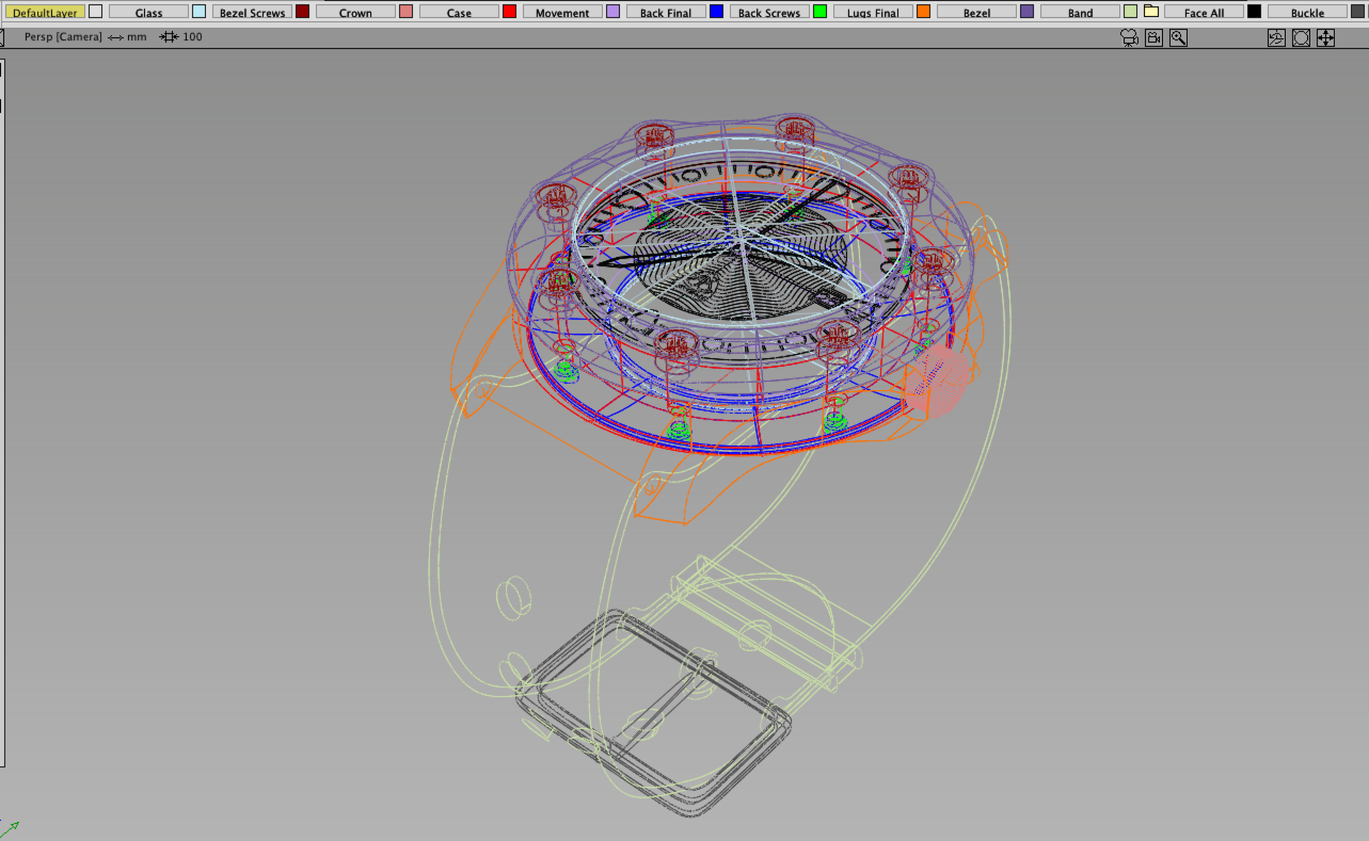Viewport: 1369px width, 841px height.
Task: Select the DefaultLayer button
Action: point(45,11)
